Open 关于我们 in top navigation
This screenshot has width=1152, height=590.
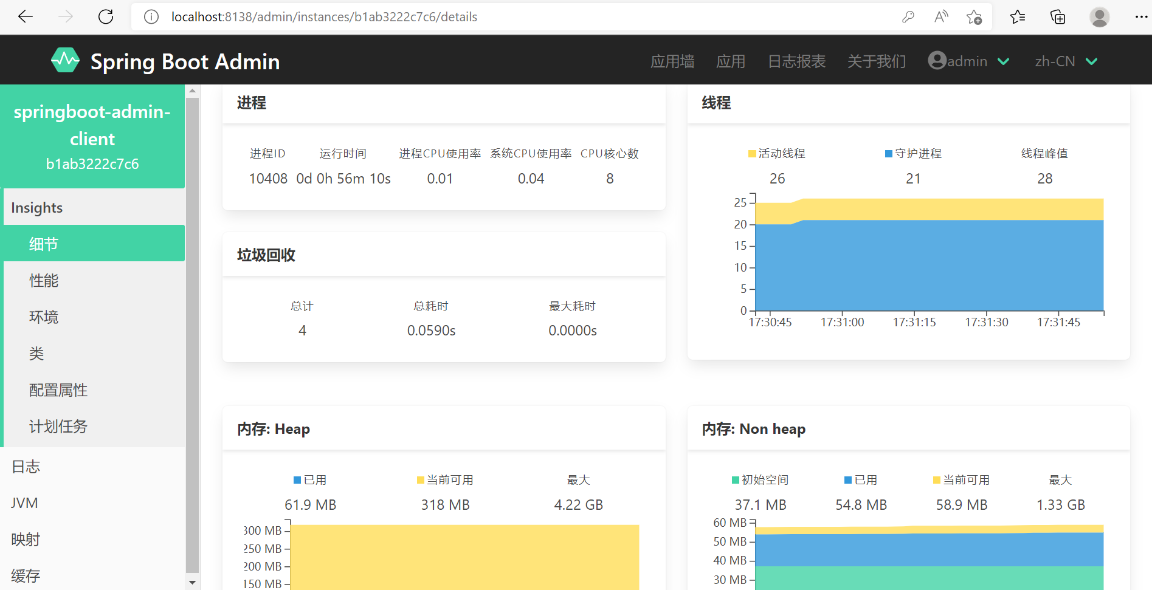coord(877,61)
